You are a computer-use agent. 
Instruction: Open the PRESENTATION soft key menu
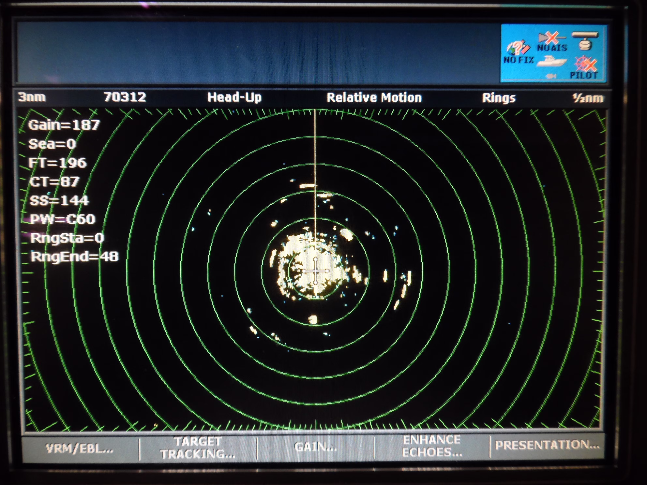click(x=547, y=445)
